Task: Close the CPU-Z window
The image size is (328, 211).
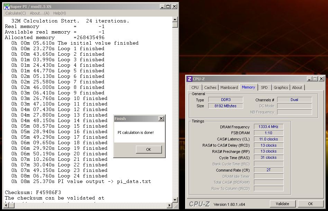Action: 321,79
